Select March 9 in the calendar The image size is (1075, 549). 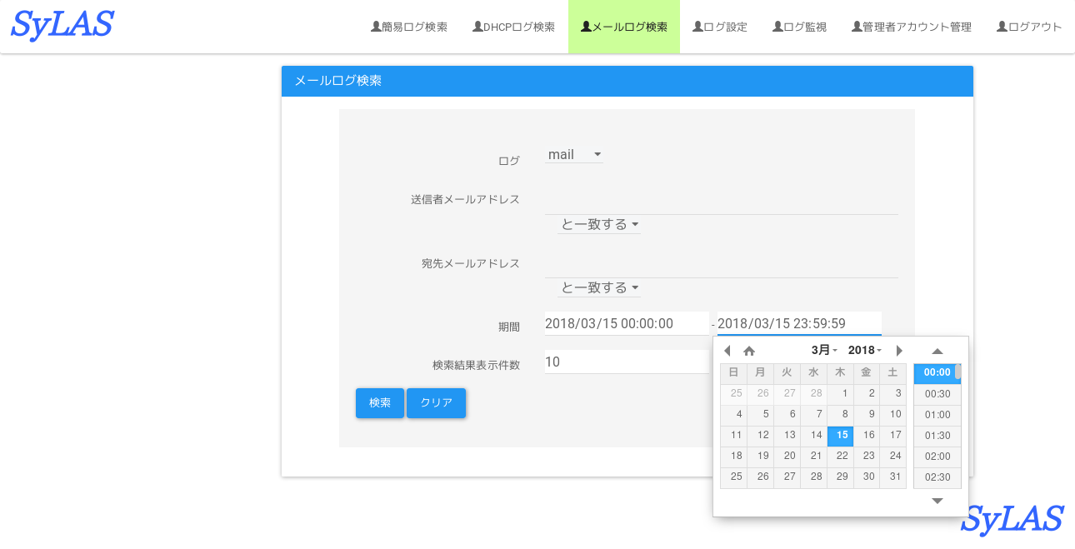click(867, 414)
